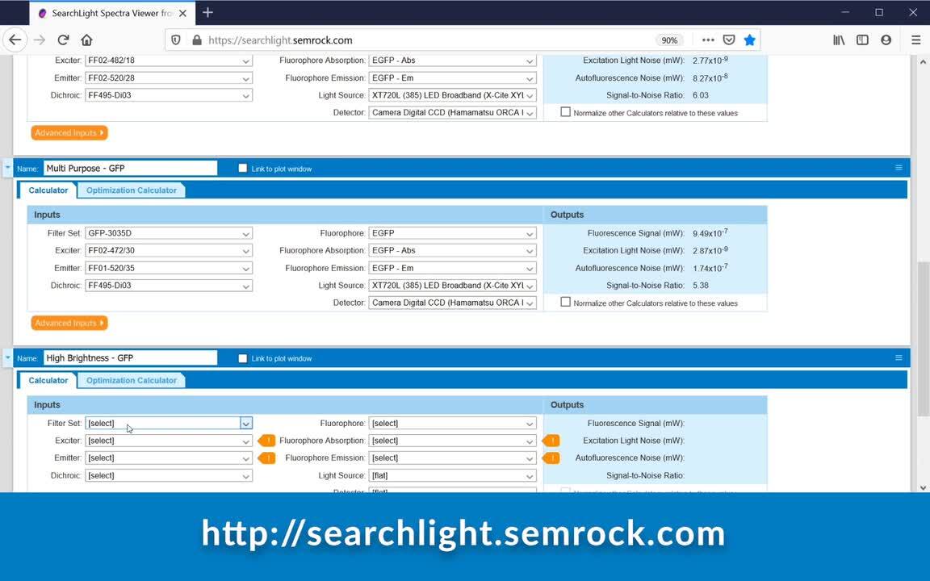930x581 pixels.
Task: Open Fluorophore Emission dropdown in Multi Purpose panel
Action: (453, 268)
